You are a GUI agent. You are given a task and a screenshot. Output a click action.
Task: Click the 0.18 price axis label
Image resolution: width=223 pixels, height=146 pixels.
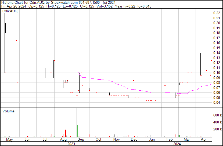tap(217, 33)
